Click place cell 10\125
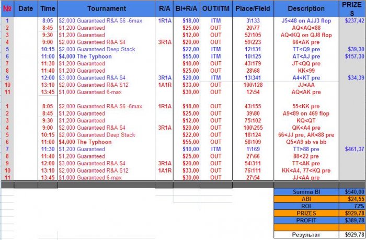 pos(253,56)
